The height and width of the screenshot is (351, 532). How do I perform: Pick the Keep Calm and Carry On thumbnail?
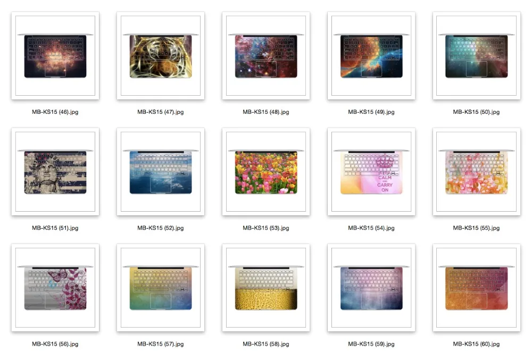pyautogui.click(x=371, y=172)
